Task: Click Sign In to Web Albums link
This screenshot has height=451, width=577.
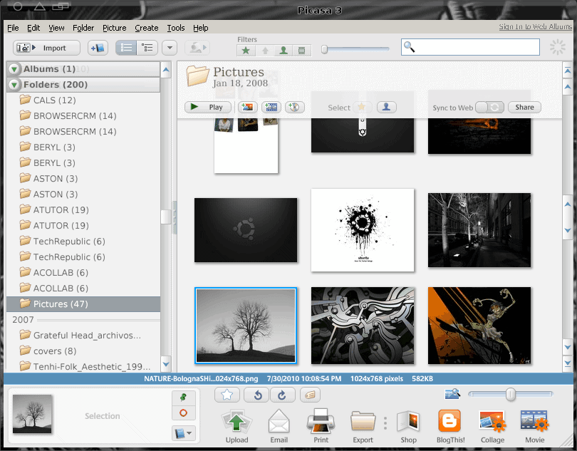Action: pos(536,26)
